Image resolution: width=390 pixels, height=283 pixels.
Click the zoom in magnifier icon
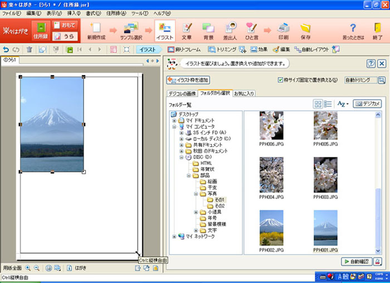click(28, 268)
